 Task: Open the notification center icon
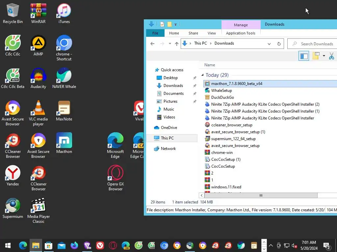[x=327, y=245]
